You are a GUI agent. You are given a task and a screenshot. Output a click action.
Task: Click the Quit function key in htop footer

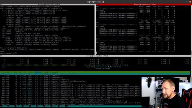(x=69, y=106)
